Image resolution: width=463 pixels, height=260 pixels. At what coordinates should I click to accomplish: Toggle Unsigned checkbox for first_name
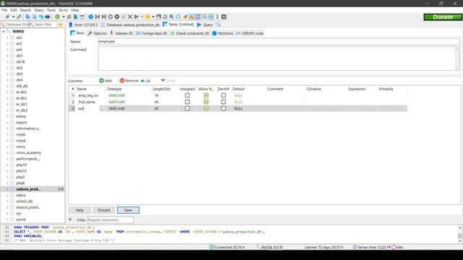(187, 102)
